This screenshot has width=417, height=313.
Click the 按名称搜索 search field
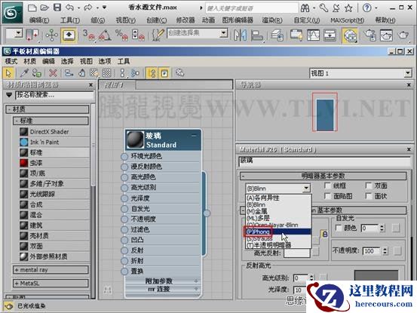[x=54, y=95]
